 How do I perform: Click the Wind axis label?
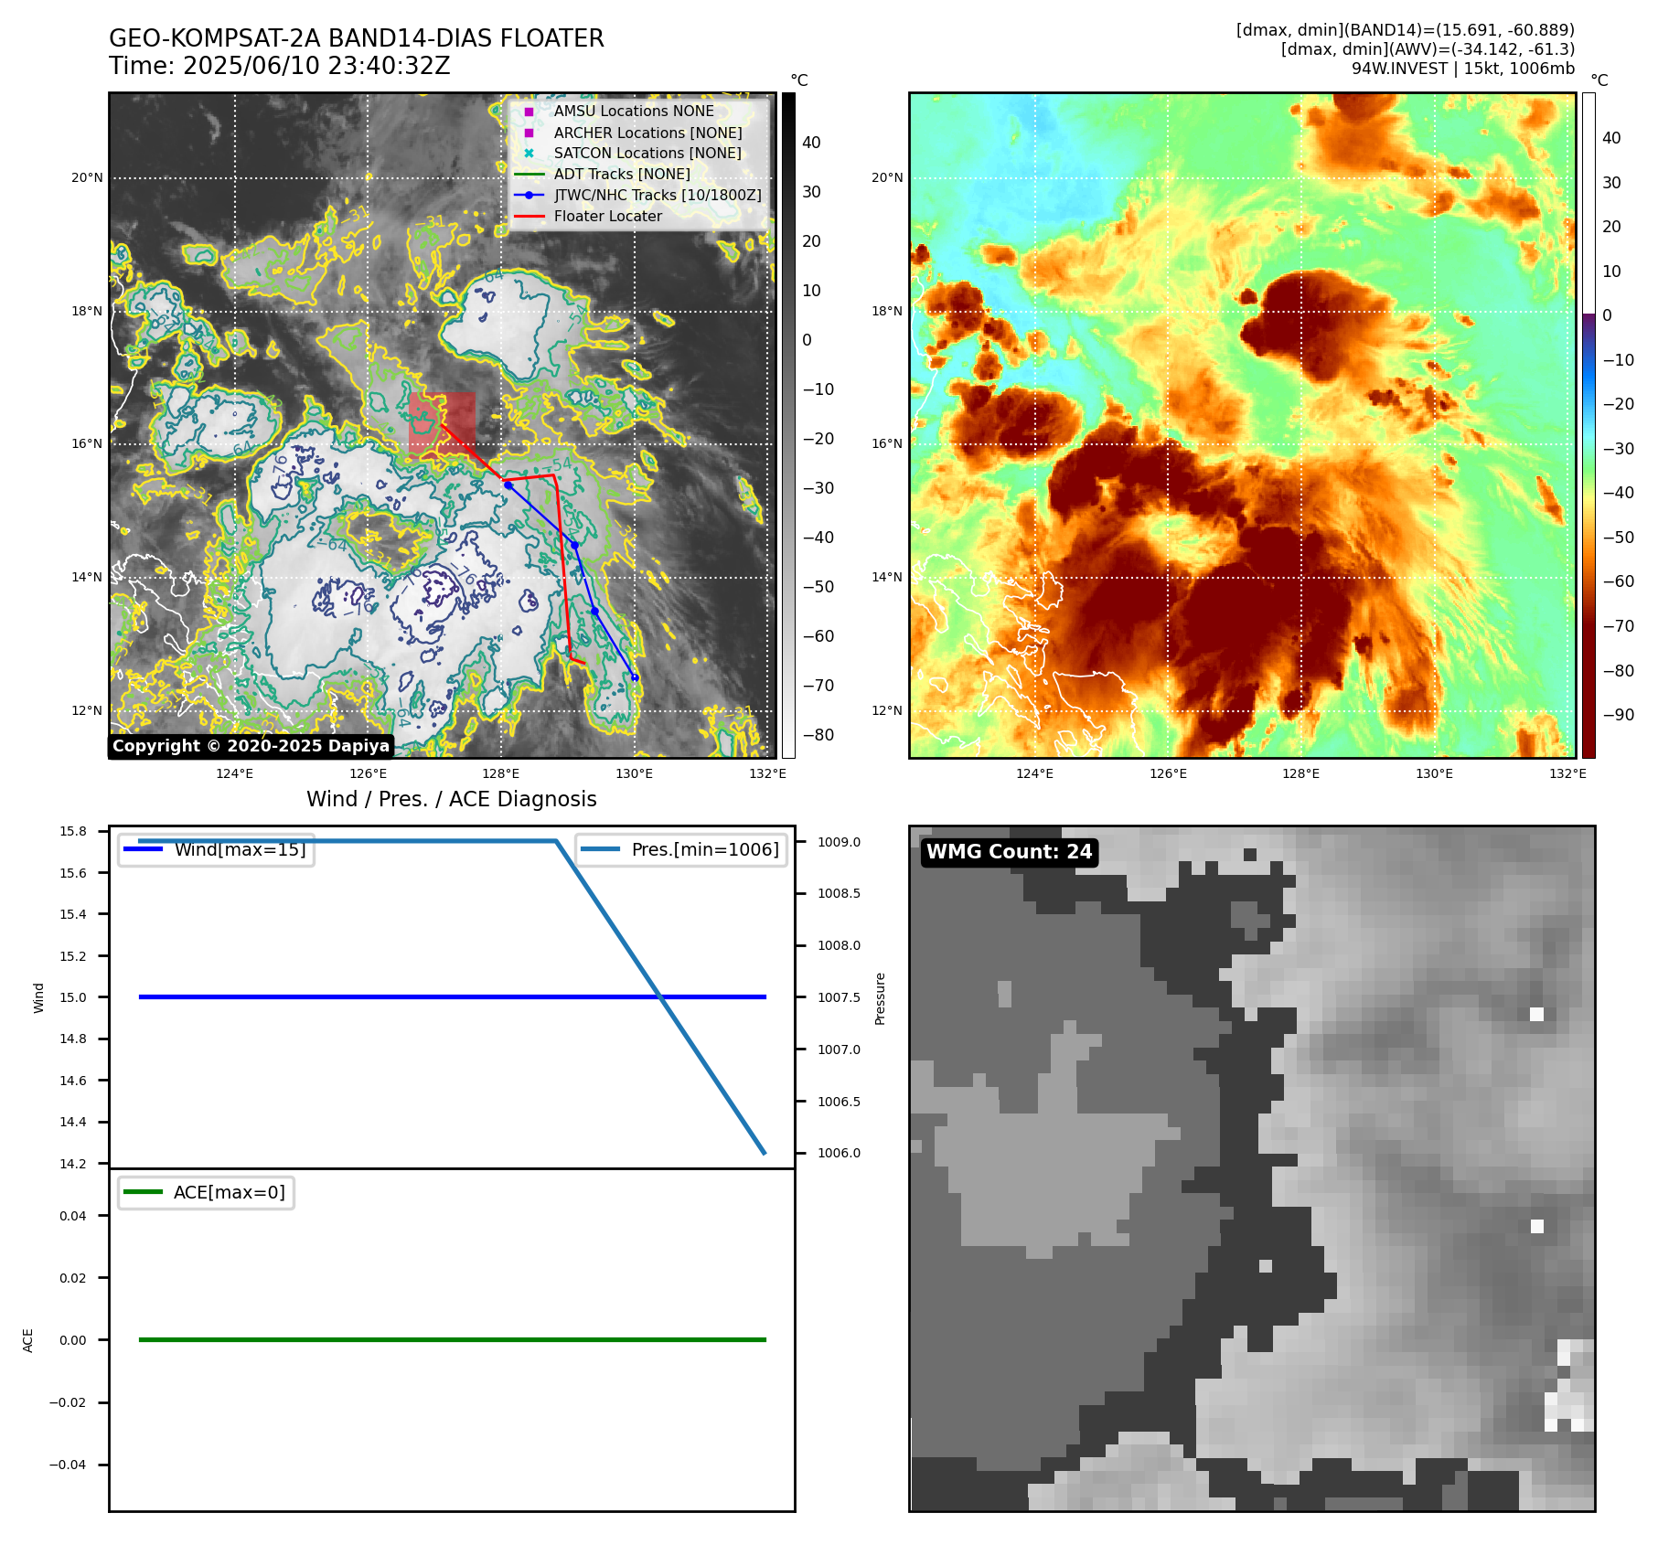click(x=38, y=997)
